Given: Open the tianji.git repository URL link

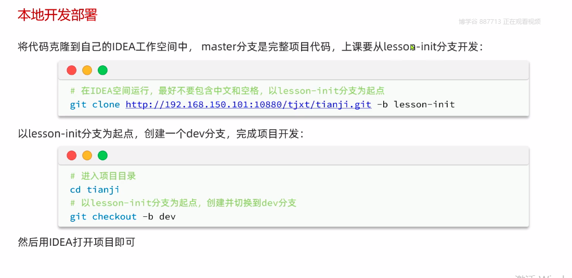Looking at the screenshot, I should [248, 104].
